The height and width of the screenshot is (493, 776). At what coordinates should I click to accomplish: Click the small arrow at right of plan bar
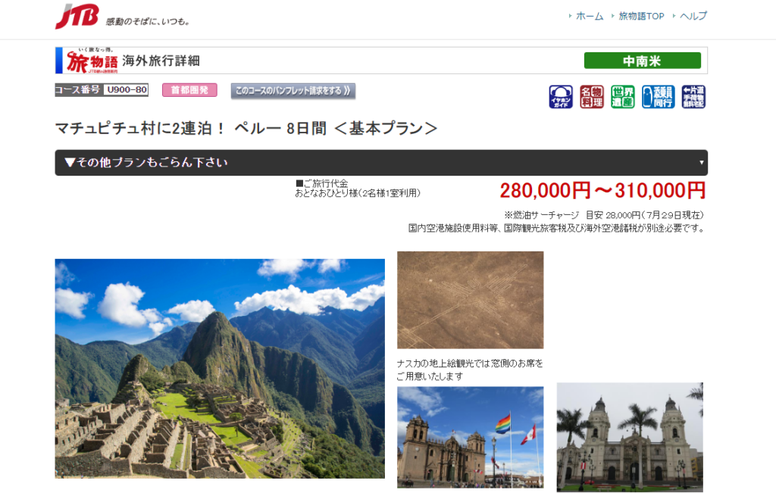[701, 163]
